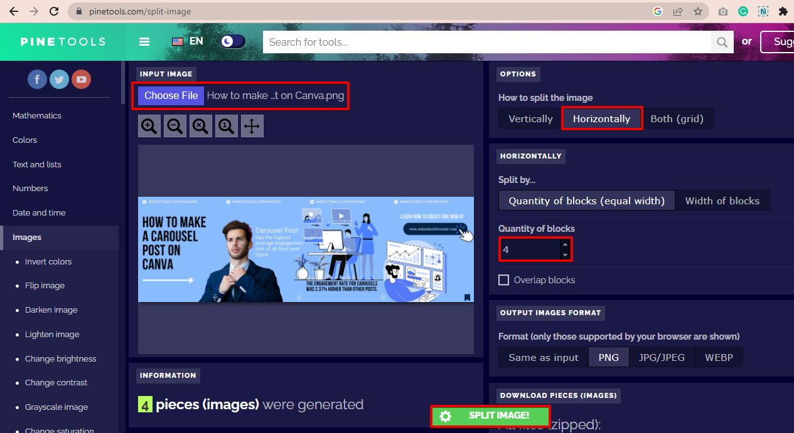Open Text and lists category
794x433 pixels.
coord(37,164)
